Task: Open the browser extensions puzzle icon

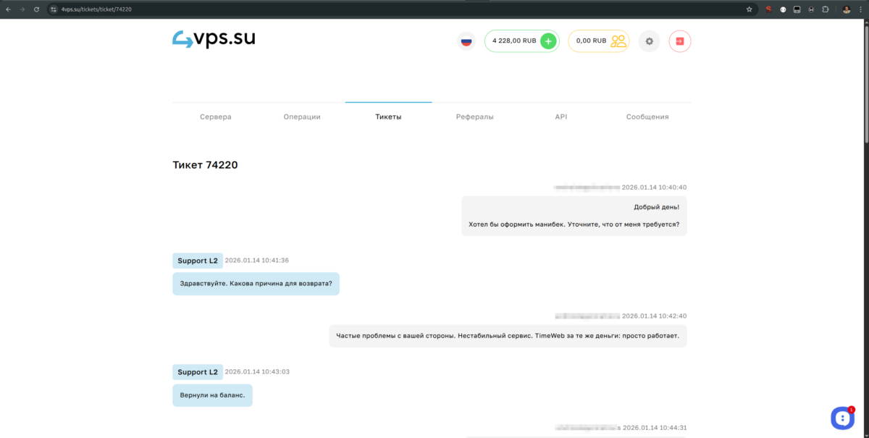Action: coord(825,9)
